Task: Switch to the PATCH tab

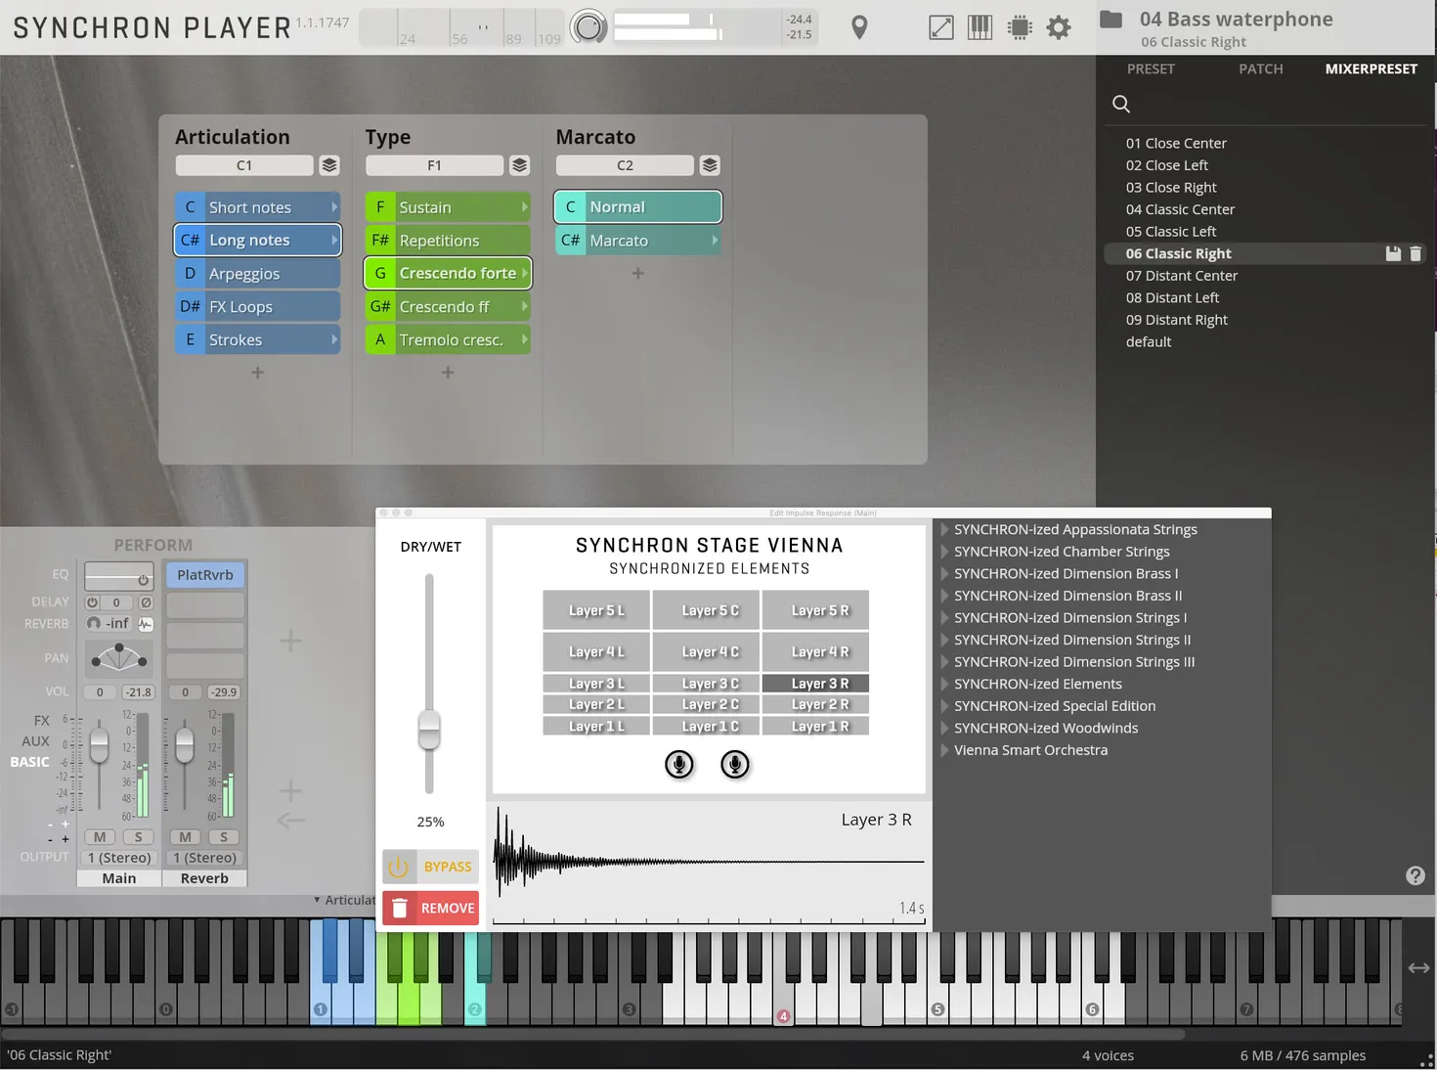Action: pyautogui.click(x=1260, y=69)
